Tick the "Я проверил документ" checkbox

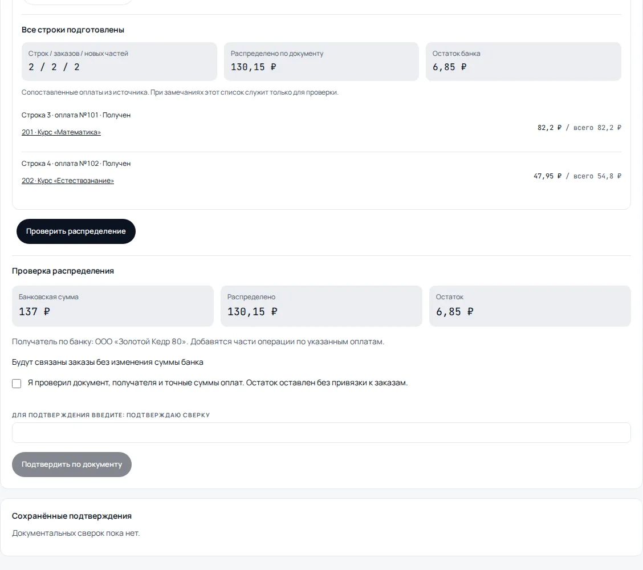tap(17, 384)
